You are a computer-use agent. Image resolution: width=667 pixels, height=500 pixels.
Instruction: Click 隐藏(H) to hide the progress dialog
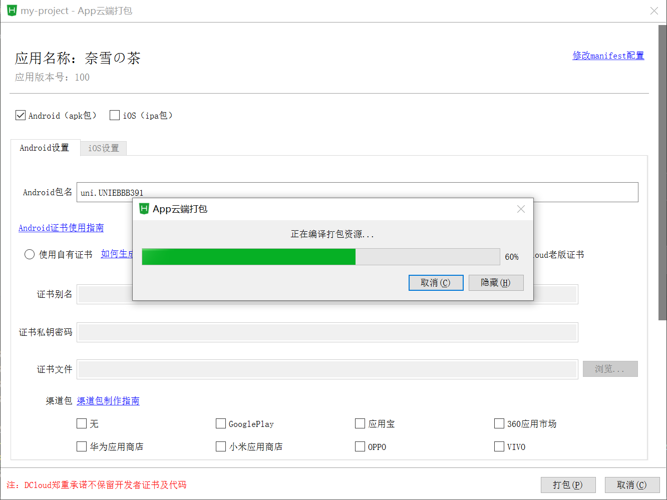tap(496, 283)
